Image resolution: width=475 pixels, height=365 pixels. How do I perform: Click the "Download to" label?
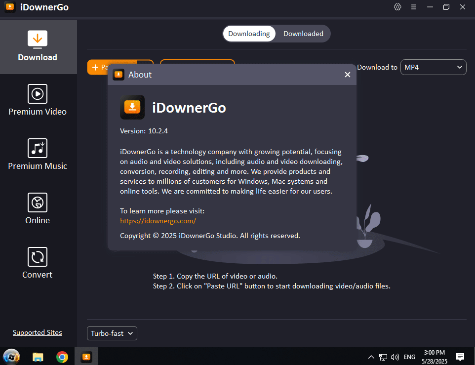377,67
